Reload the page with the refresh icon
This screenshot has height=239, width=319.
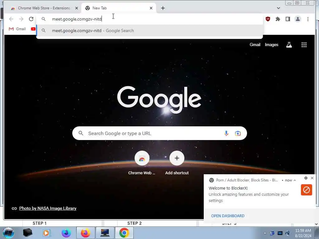click(x=31, y=19)
